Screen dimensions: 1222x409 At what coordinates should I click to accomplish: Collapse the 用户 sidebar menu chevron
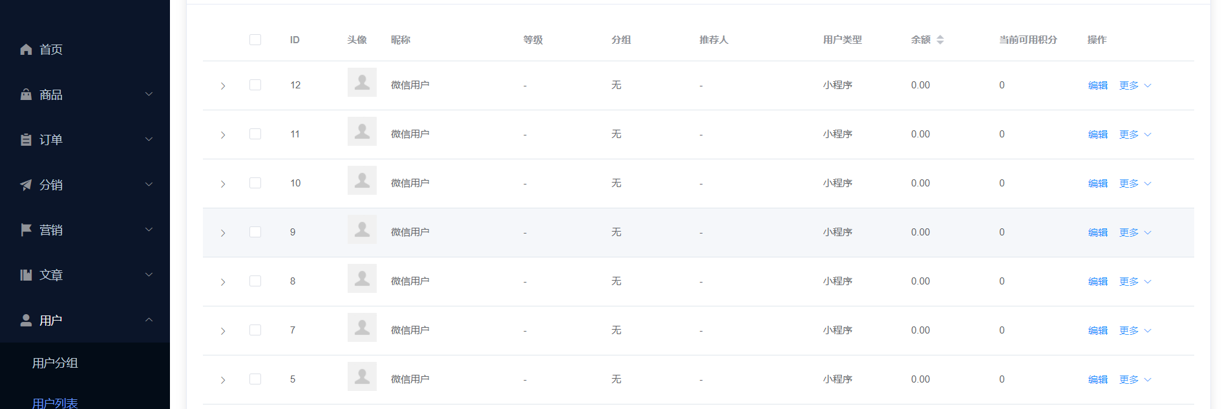pyautogui.click(x=149, y=320)
